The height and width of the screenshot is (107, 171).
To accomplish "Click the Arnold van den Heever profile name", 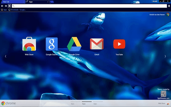I will coord(157,15).
